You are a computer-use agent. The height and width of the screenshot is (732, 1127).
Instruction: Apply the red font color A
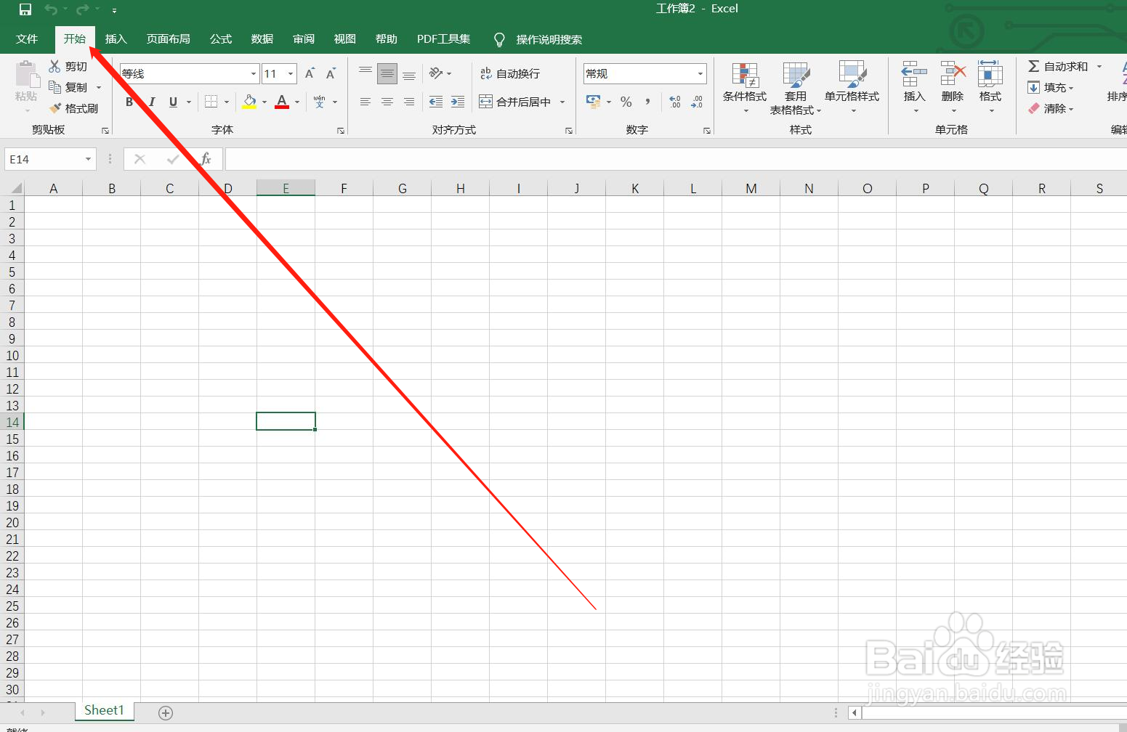(x=282, y=102)
